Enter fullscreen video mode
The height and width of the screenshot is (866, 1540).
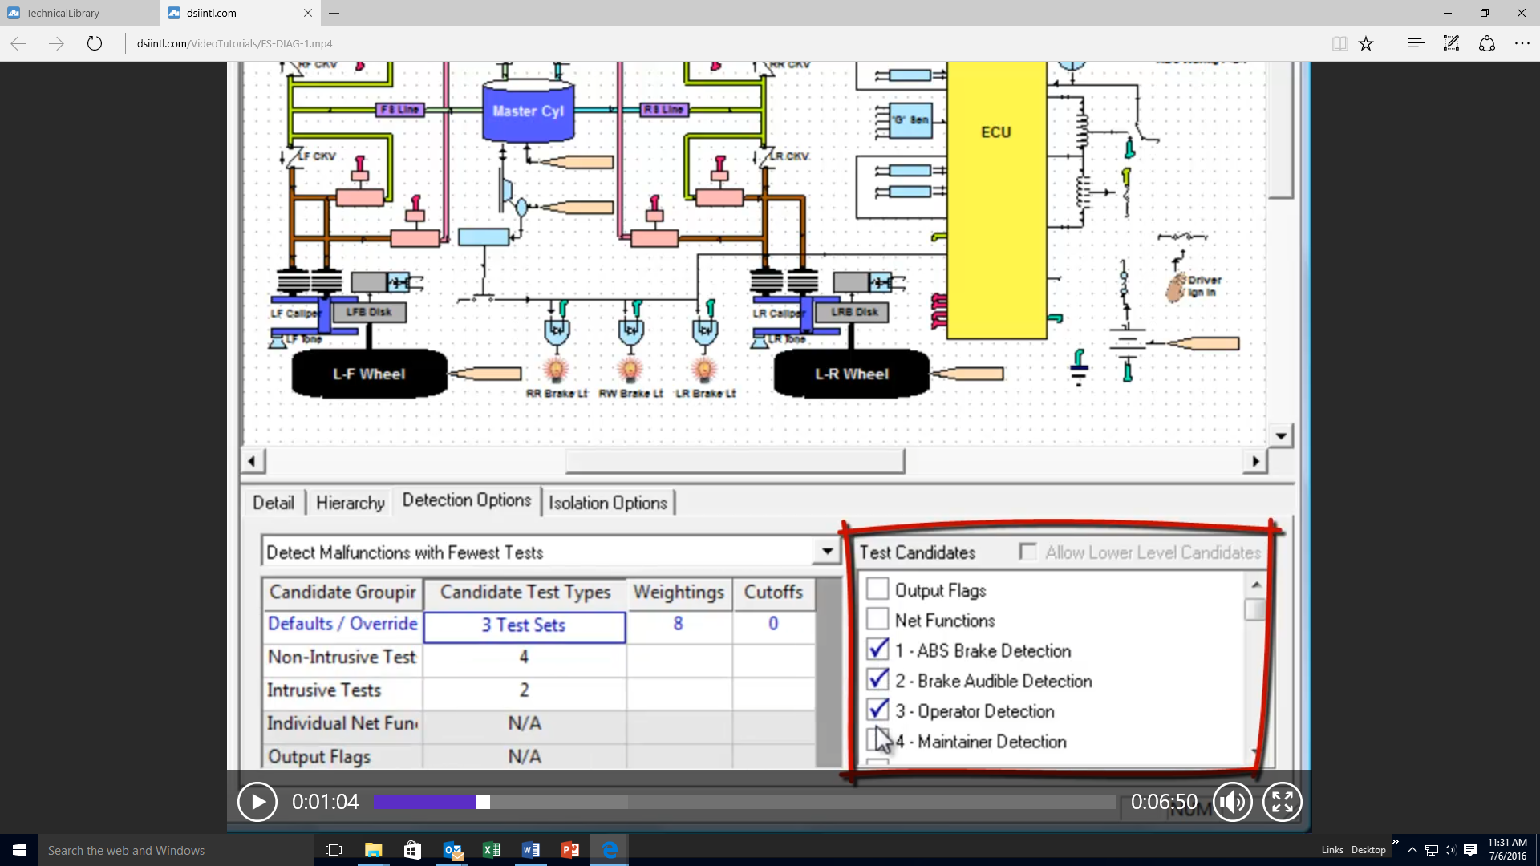1282,802
